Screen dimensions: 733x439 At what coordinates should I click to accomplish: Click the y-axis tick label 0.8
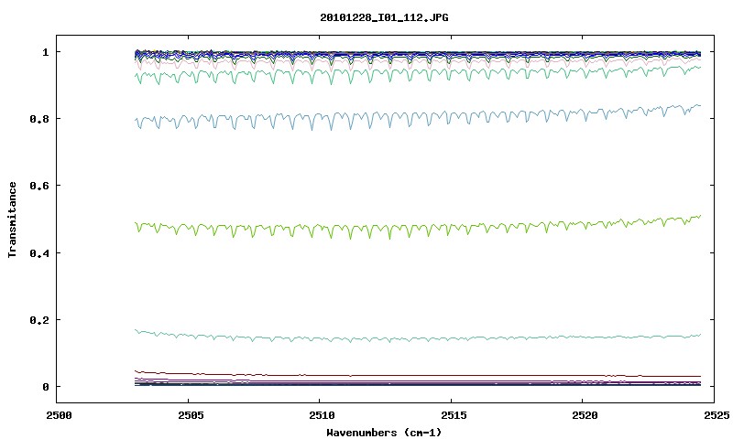point(39,119)
